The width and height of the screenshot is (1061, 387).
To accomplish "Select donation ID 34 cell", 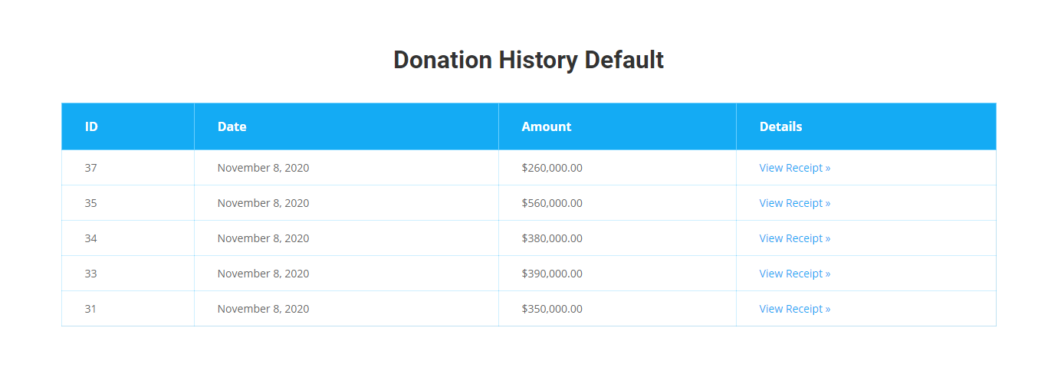I will click(x=90, y=238).
